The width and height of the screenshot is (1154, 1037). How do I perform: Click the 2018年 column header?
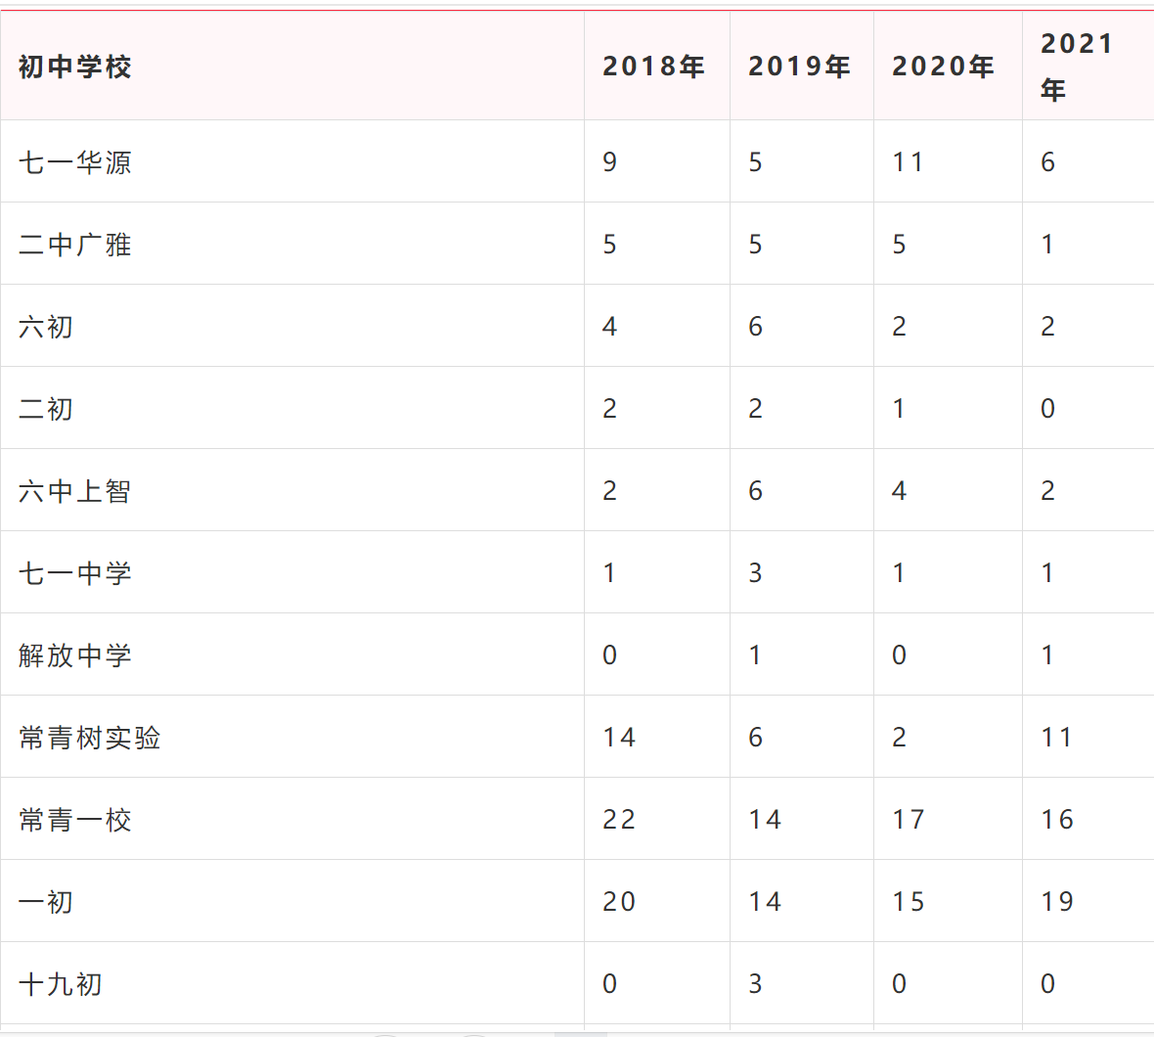[x=652, y=66]
